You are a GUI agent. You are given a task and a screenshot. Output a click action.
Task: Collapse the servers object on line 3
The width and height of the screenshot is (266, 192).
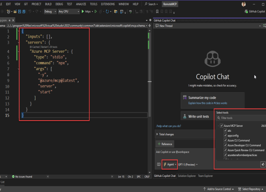[19, 43]
